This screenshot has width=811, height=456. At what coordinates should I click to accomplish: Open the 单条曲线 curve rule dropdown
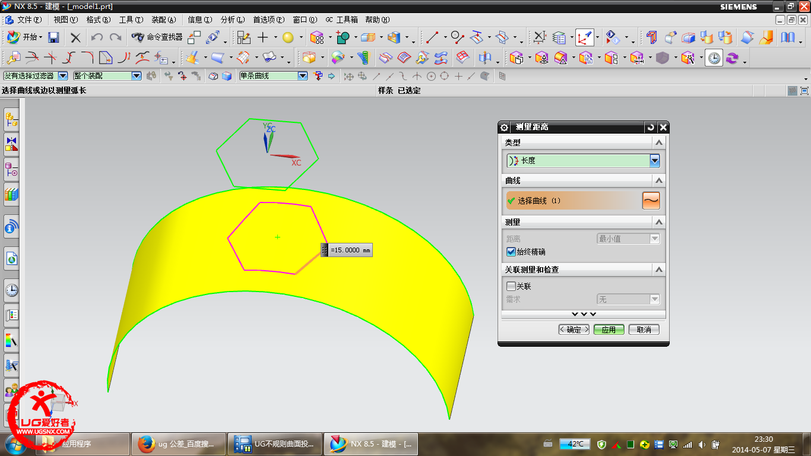click(303, 76)
